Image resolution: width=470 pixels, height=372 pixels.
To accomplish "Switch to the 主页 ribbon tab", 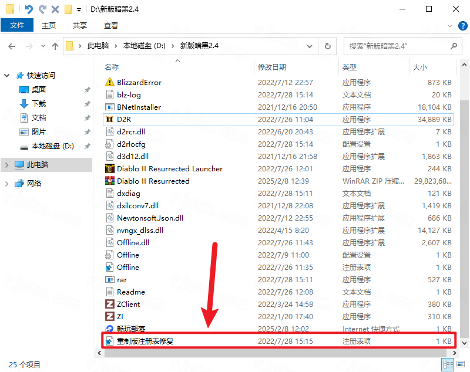I will point(49,25).
